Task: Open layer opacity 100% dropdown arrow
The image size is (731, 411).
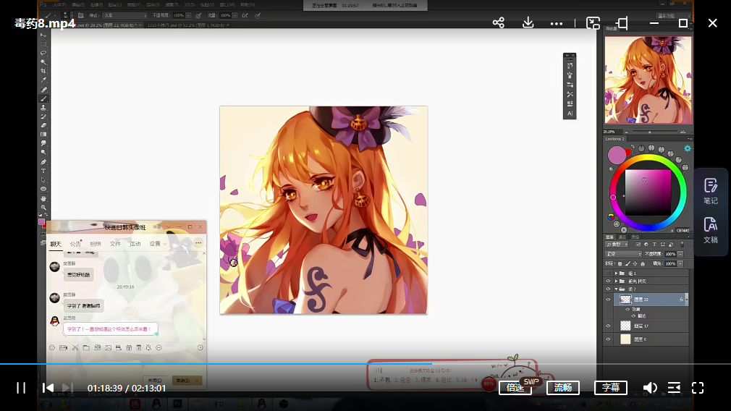Action: [680, 254]
